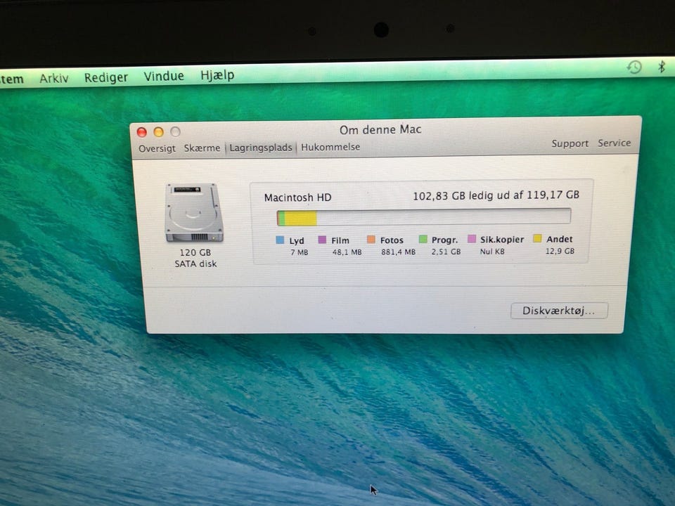Click the Macintosh HD hard drive icon
This screenshot has width=675, height=506.
coord(194,212)
